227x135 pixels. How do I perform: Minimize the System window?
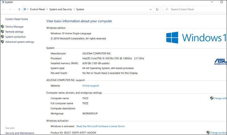click(212, 2)
